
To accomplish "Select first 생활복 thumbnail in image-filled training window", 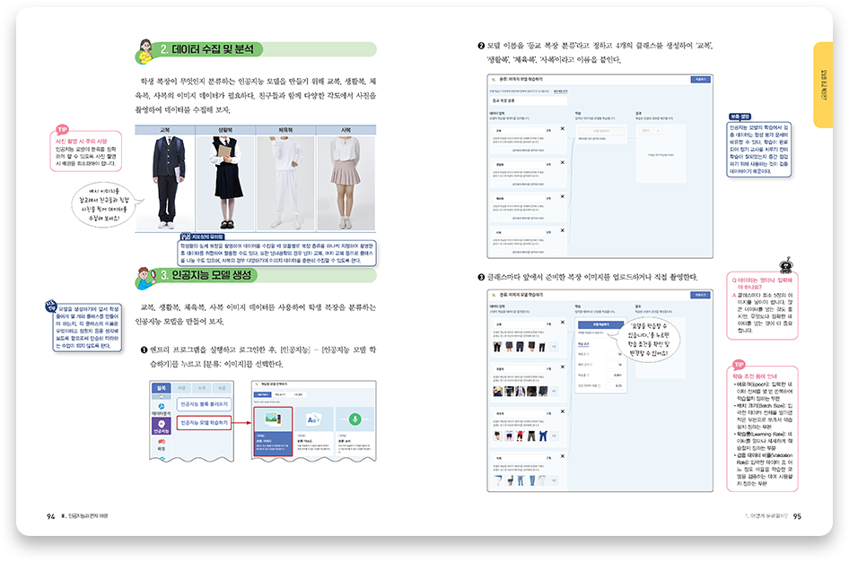I will (x=497, y=391).
